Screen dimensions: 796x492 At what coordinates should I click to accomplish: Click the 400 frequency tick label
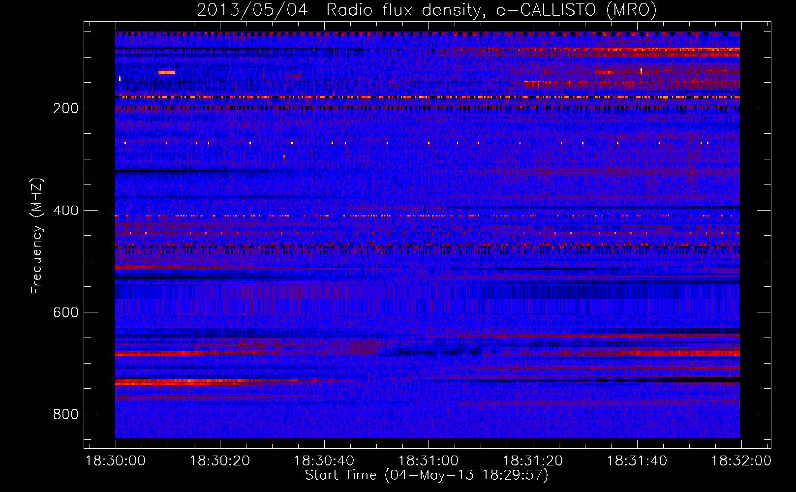[x=66, y=211]
